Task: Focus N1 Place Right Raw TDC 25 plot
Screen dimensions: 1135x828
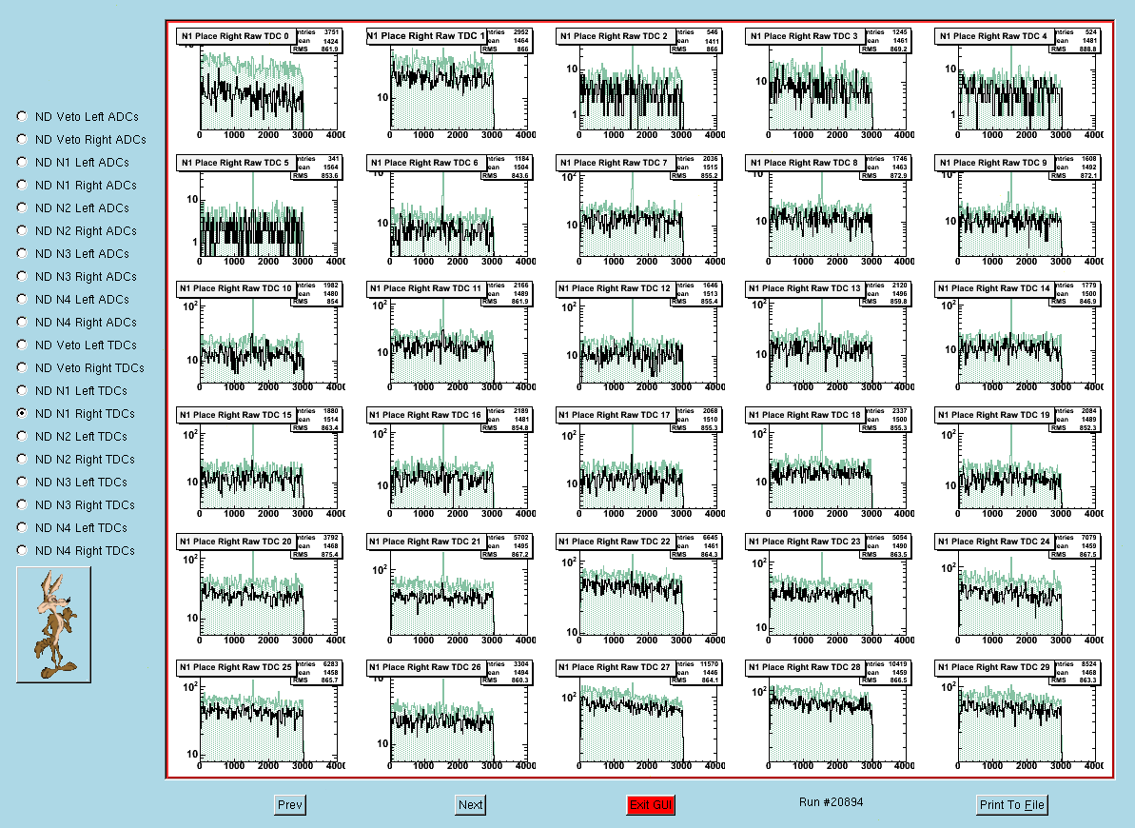Action: pyautogui.click(x=261, y=716)
